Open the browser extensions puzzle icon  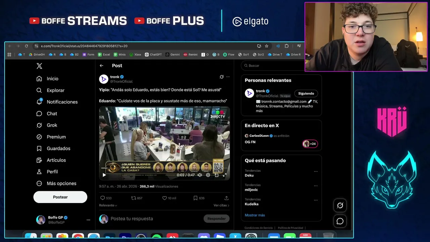(287, 46)
